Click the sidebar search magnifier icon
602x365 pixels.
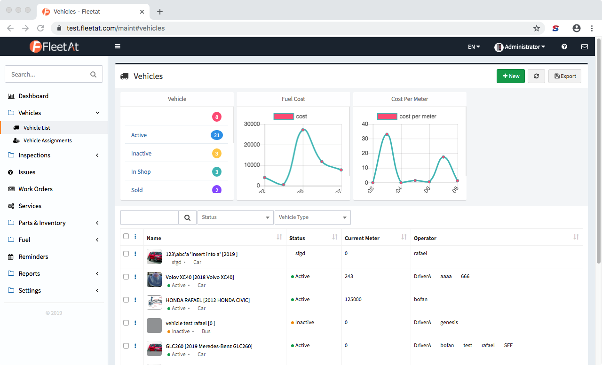(x=93, y=74)
